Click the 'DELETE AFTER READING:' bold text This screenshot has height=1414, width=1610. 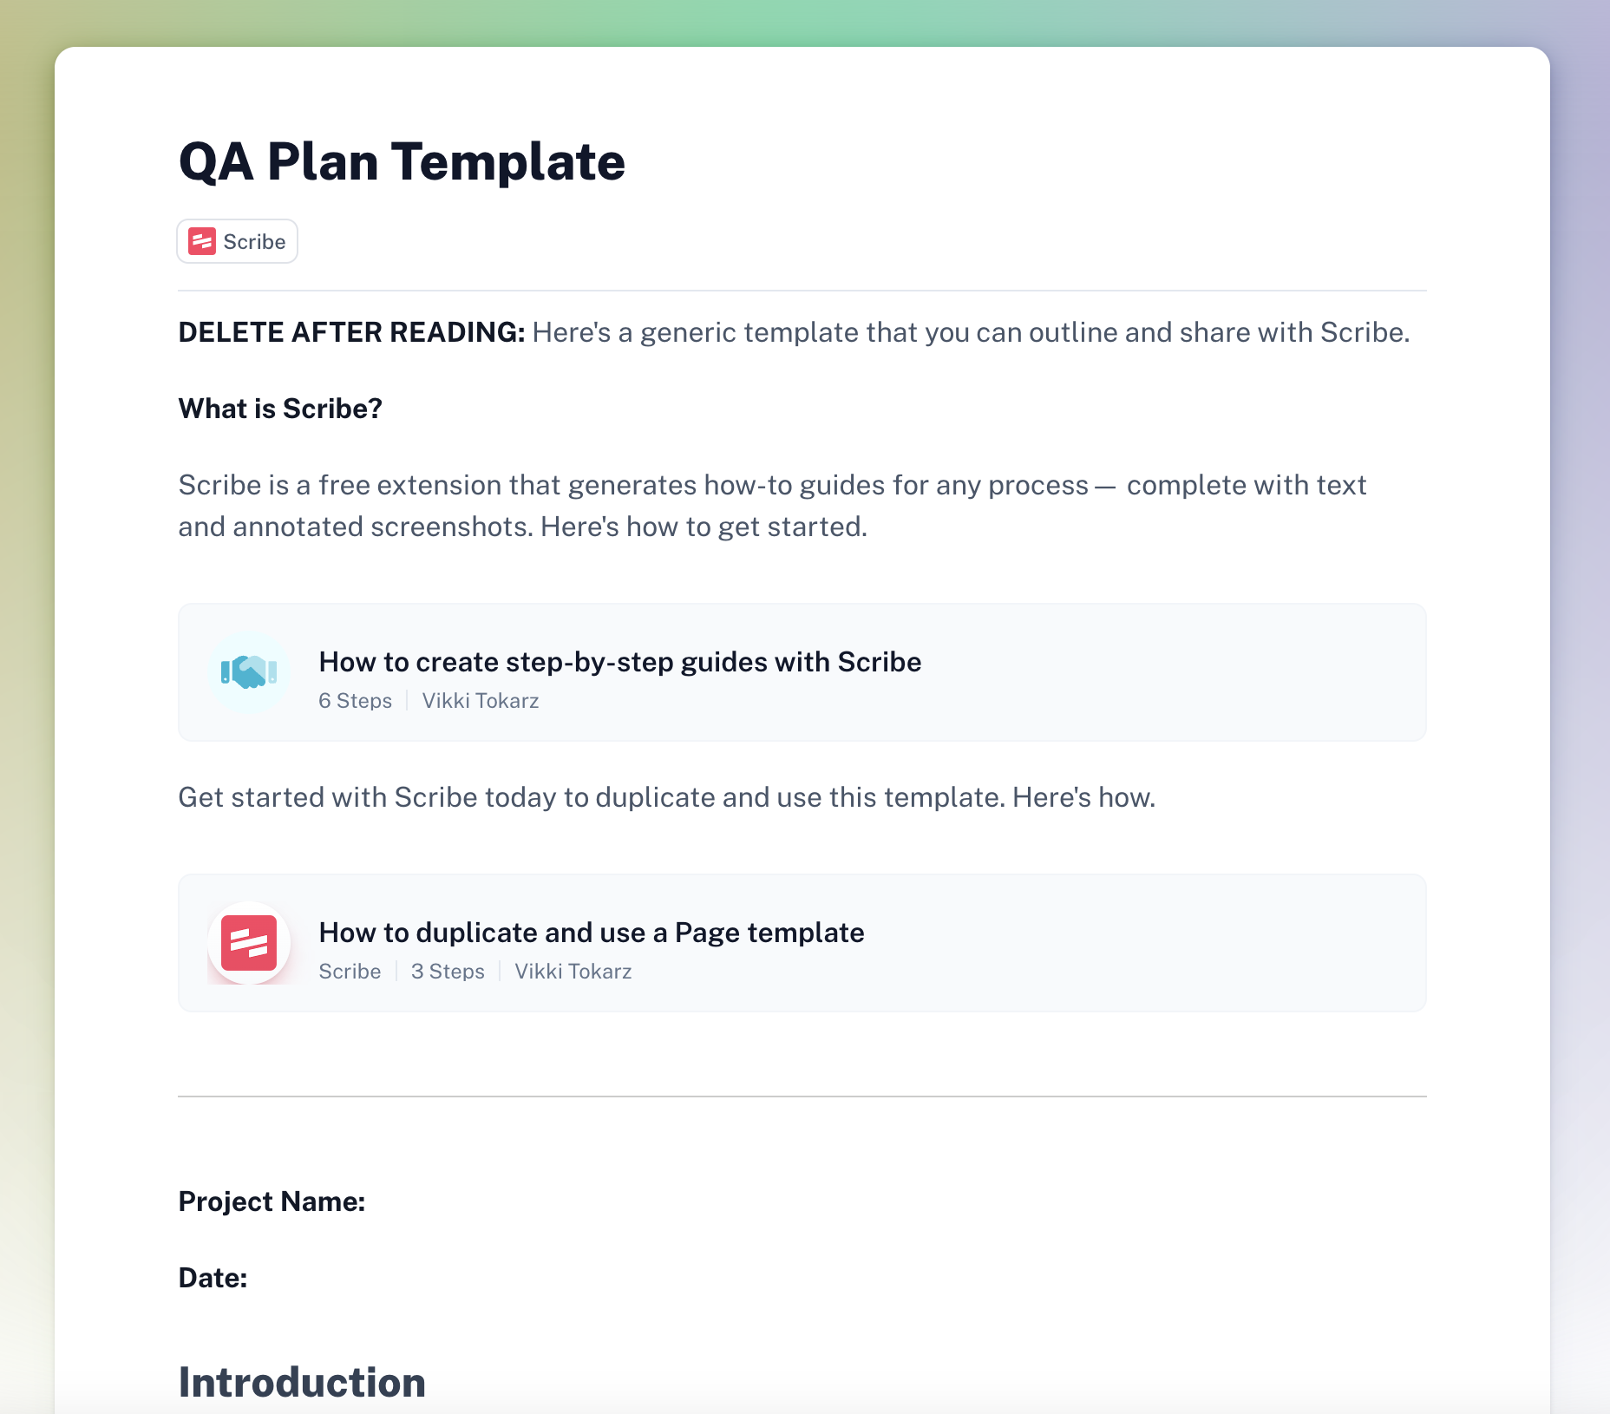351,332
